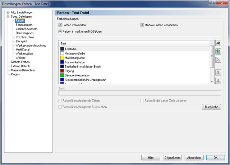Open Werkzeugdurchsuchung settings
Viewport: 230px width, 165px height.
click(x=31, y=46)
